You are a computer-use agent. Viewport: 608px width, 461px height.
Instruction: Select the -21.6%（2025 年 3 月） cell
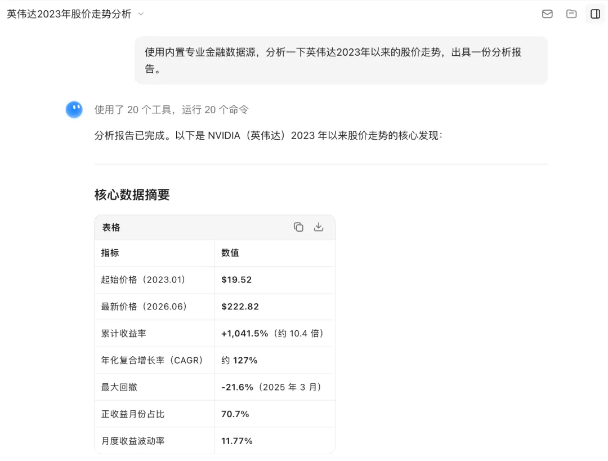pyautogui.click(x=275, y=387)
